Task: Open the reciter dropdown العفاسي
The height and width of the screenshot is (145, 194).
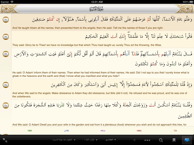Action: 111,140
